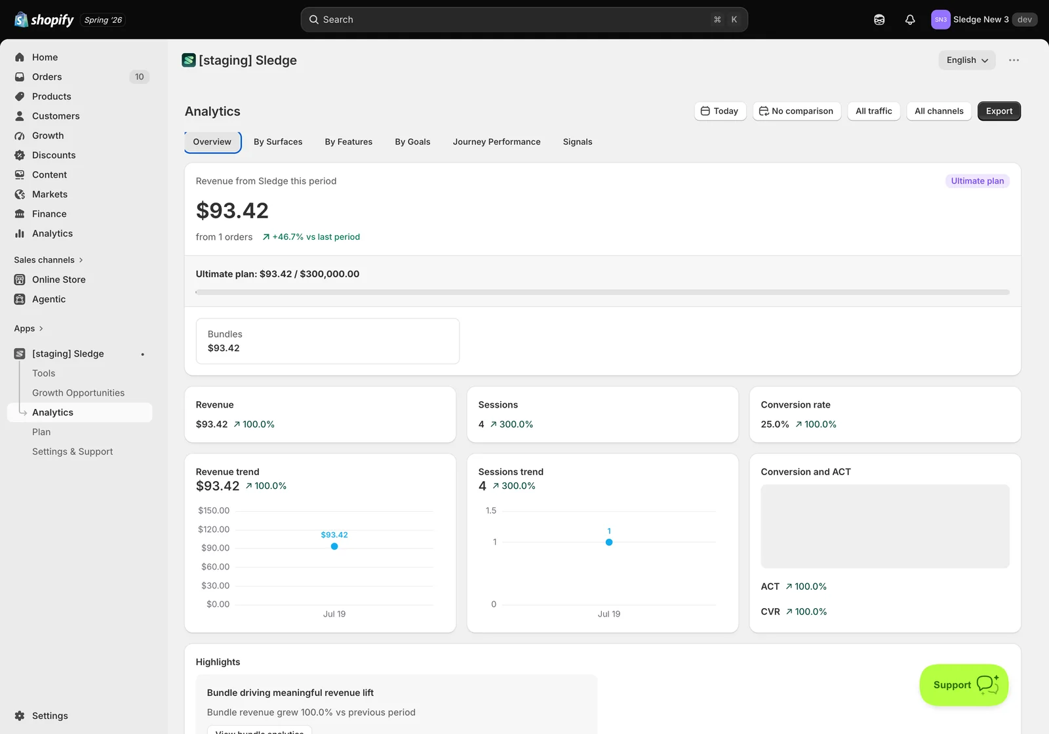Viewport: 1049px width, 734px height.
Task: Click Bundle driving meaningful revenue lift text
Action: [x=290, y=693]
